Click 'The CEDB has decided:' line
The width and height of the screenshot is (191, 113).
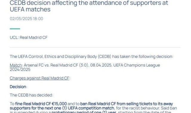tap(31, 95)
